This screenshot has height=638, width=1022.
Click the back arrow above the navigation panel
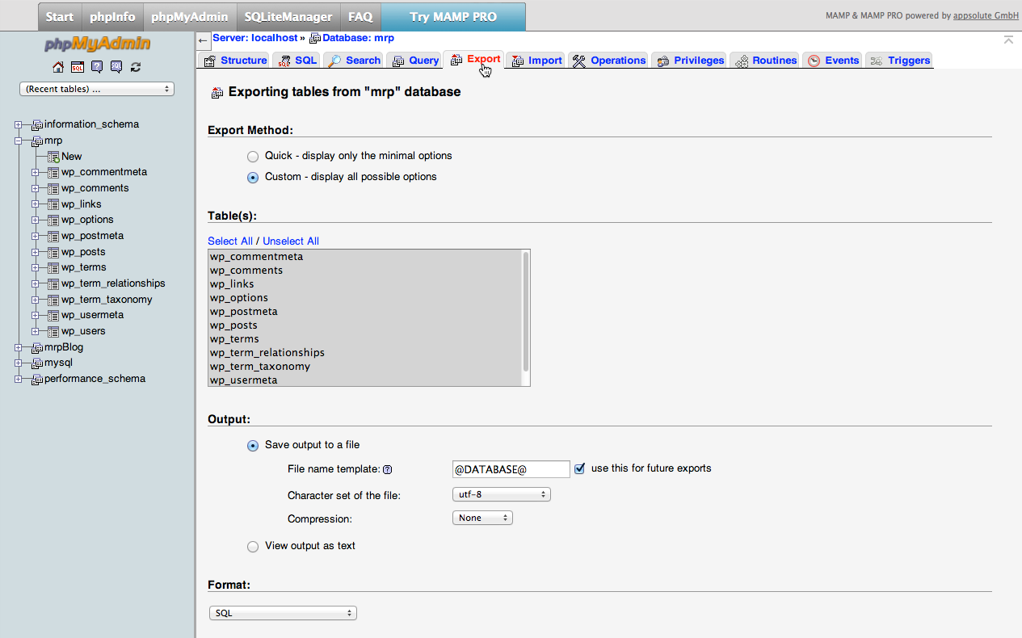click(203, 40)
